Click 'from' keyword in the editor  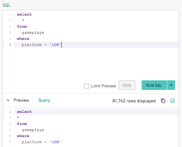22,26
